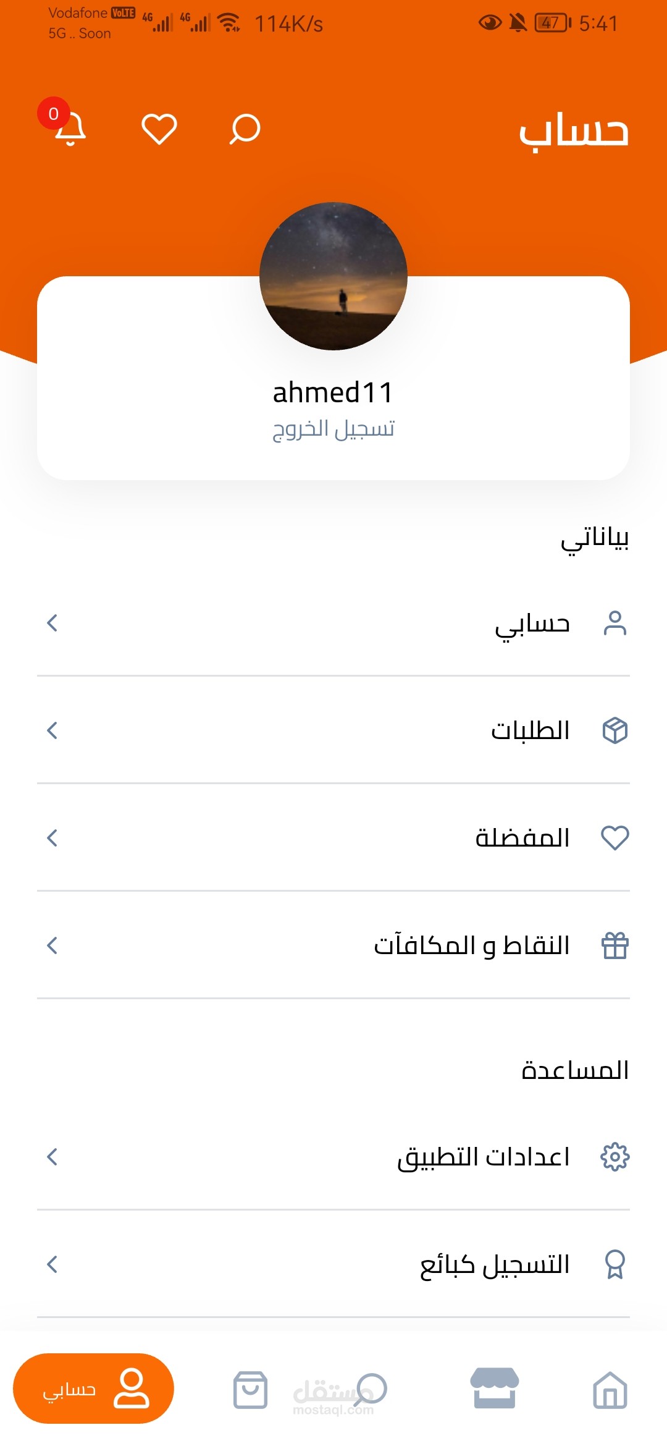
Task: Tap the person icon beside حسابي row
Action: pyautogui.click(x=615, y=623)
